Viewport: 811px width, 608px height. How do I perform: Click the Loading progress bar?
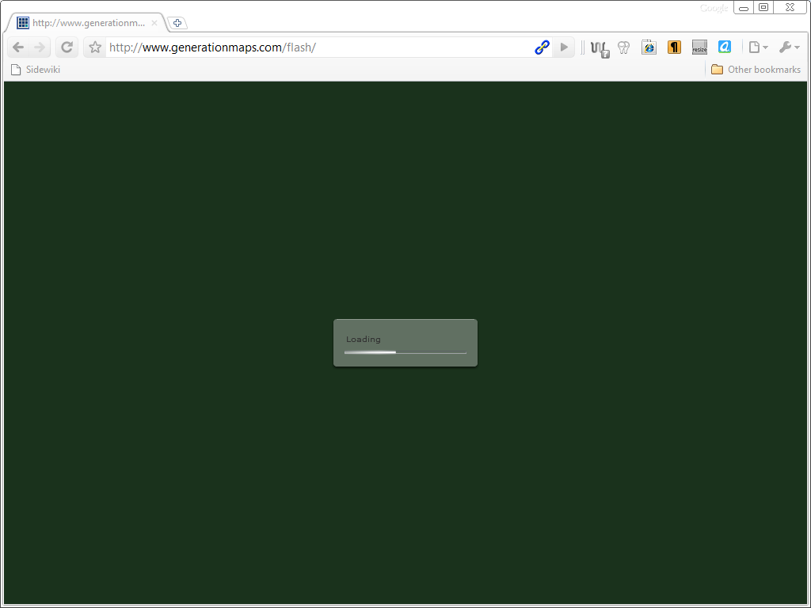[x=405, y=352]
